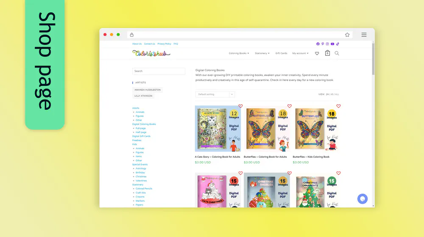View 24 products per page
424x237 pixels.
tap(327, 94)
